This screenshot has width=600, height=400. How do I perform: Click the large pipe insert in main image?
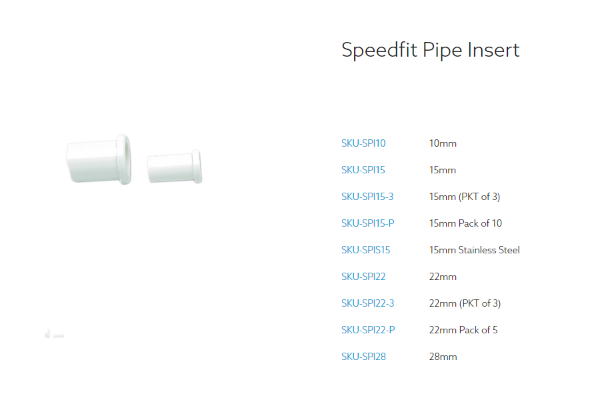pyautogui.click(x=99, y=159)
